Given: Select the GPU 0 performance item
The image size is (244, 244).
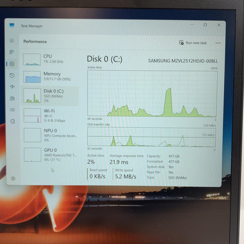Looking at the screenshot, I should click(51, 155).
